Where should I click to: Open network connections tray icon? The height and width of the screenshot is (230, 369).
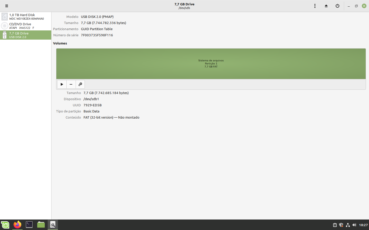pos(348,225)
